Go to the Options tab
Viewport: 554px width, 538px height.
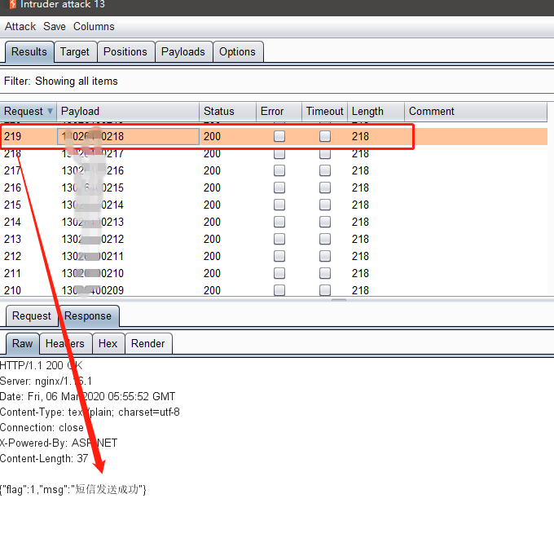pyautogui.click(x=238, y=52)
